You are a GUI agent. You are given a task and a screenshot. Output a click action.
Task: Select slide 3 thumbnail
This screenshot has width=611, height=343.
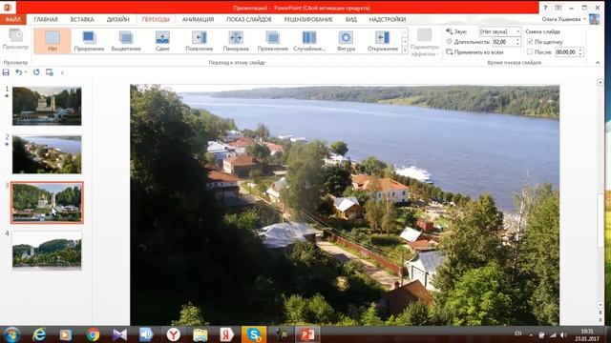point(47,202)
